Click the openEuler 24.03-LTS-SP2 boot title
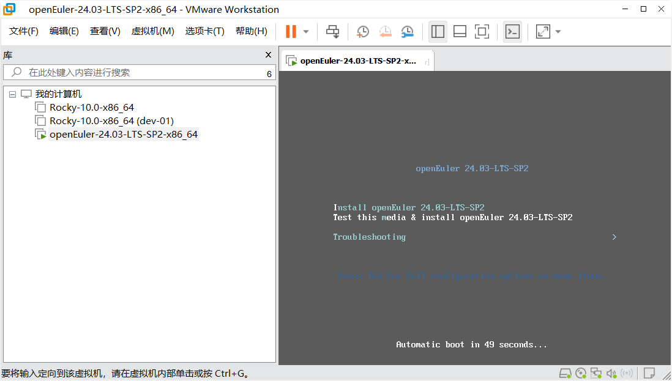672x381 pixels. 472,168
